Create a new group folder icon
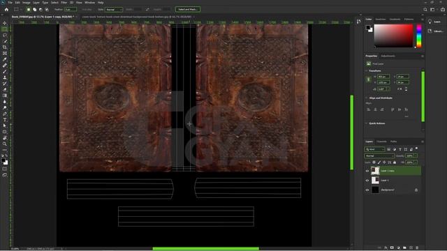 tap(404, 248)
